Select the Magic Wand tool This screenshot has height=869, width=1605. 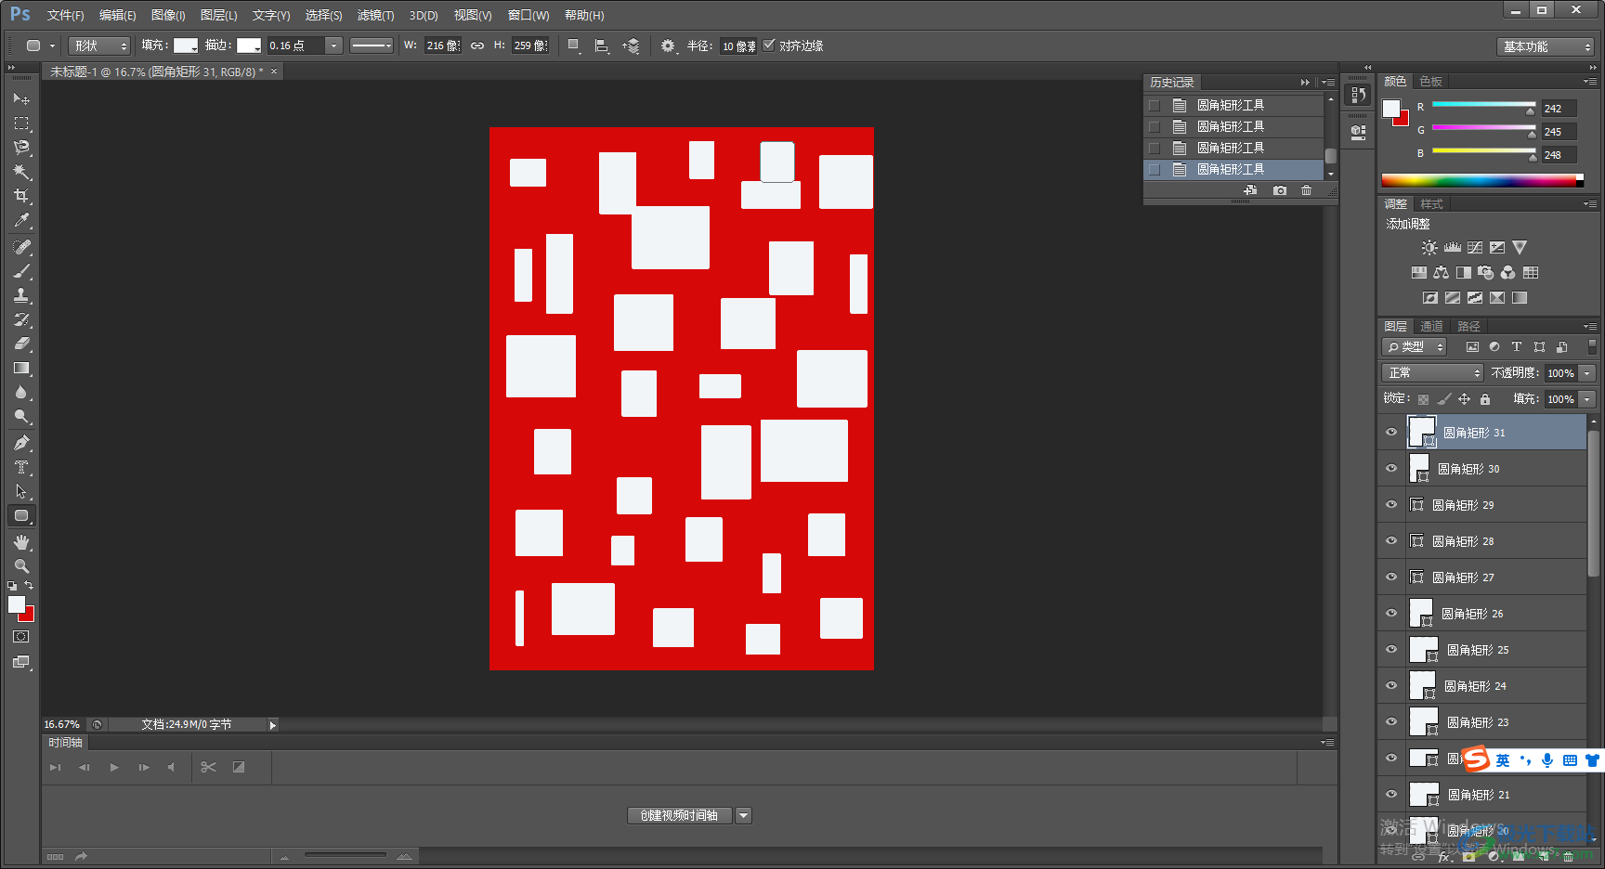[x=21, y=172]
